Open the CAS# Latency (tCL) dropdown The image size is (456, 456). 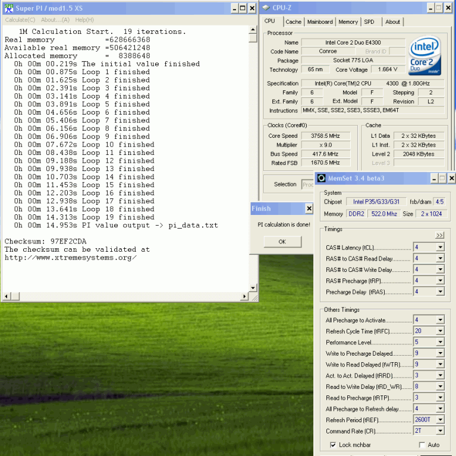tap(440, 247)
